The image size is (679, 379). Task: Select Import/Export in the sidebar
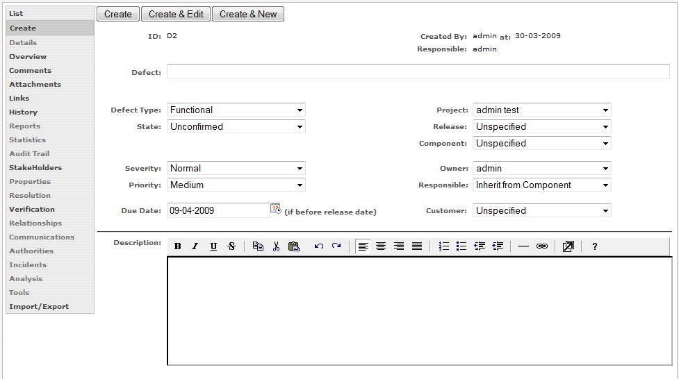pos(39,307)
